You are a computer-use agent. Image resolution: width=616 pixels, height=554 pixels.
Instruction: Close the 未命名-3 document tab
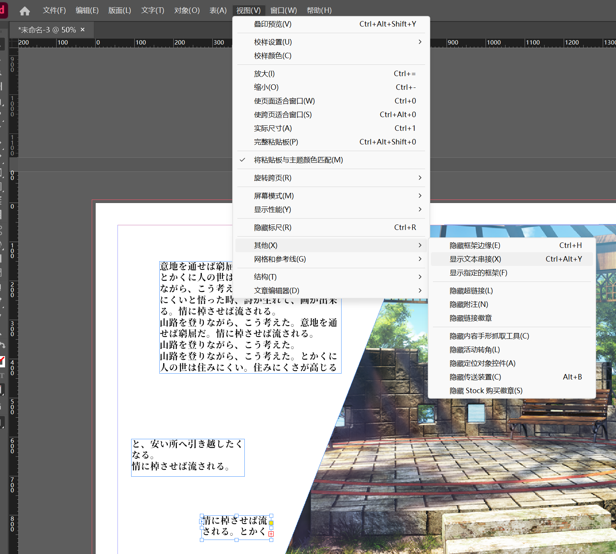click(82, 30)
